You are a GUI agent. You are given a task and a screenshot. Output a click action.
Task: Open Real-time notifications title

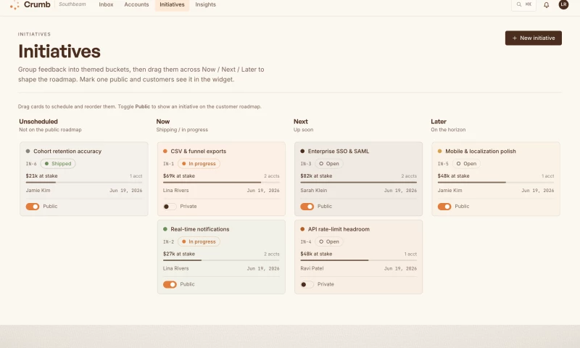click(x=200, y=229)
